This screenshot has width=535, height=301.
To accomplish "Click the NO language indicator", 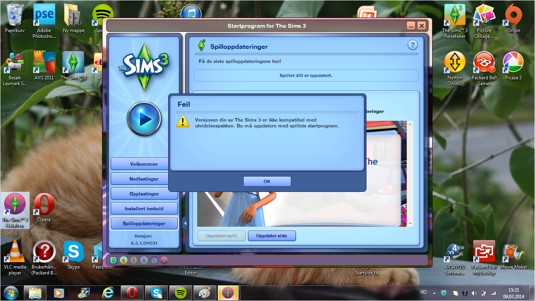I will tap(424, 292).
